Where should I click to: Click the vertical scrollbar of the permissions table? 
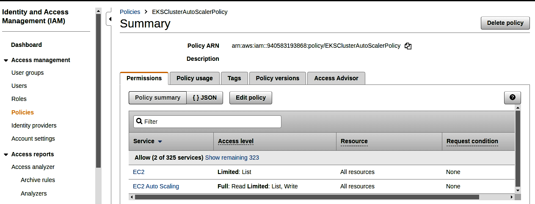click(518, 149)
